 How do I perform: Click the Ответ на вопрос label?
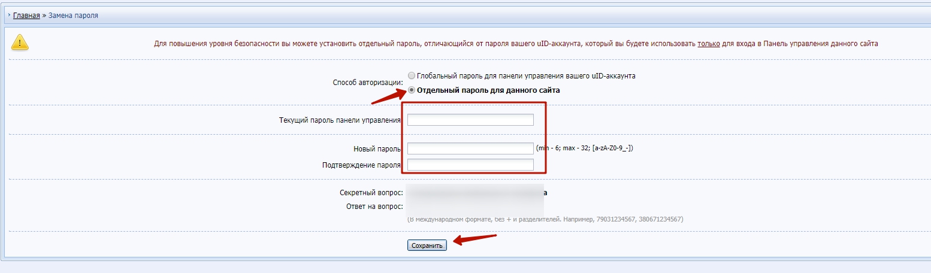tap(374, 207)
